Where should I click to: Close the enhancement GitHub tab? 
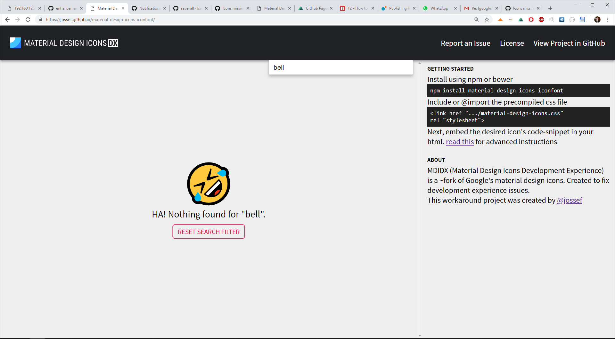[x=81, y=8]
